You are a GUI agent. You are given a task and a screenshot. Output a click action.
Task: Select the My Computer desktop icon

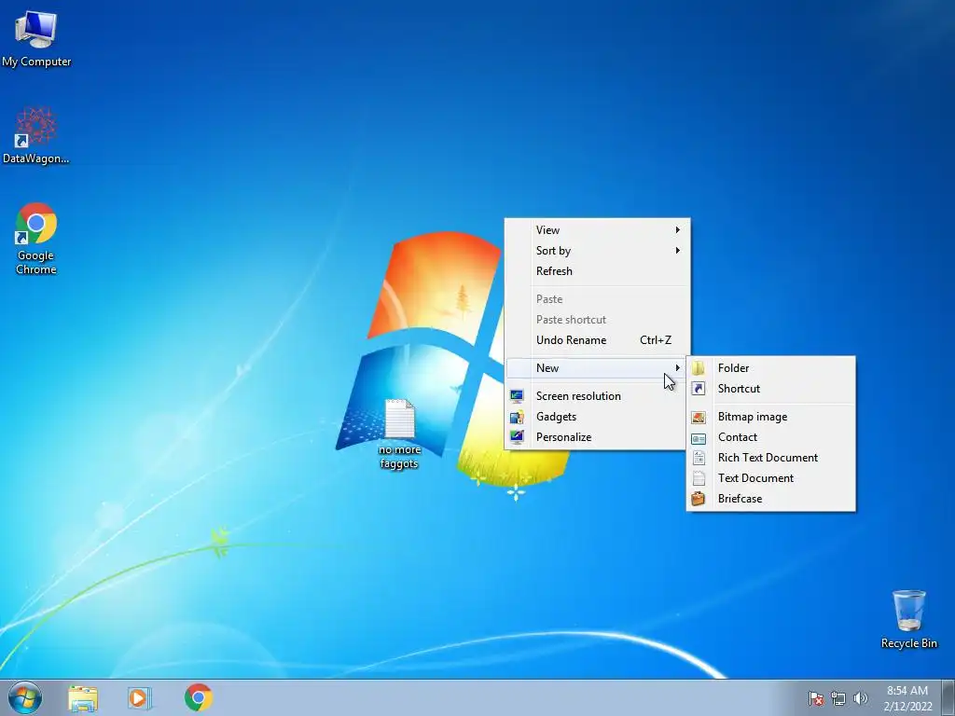(36, 38)
